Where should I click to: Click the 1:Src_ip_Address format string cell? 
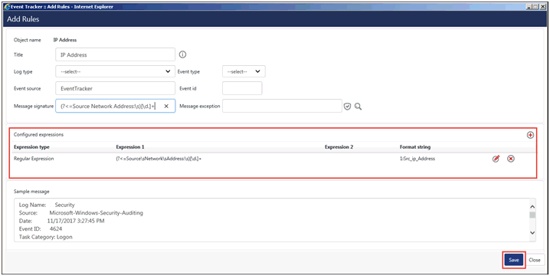coord(417,159)
